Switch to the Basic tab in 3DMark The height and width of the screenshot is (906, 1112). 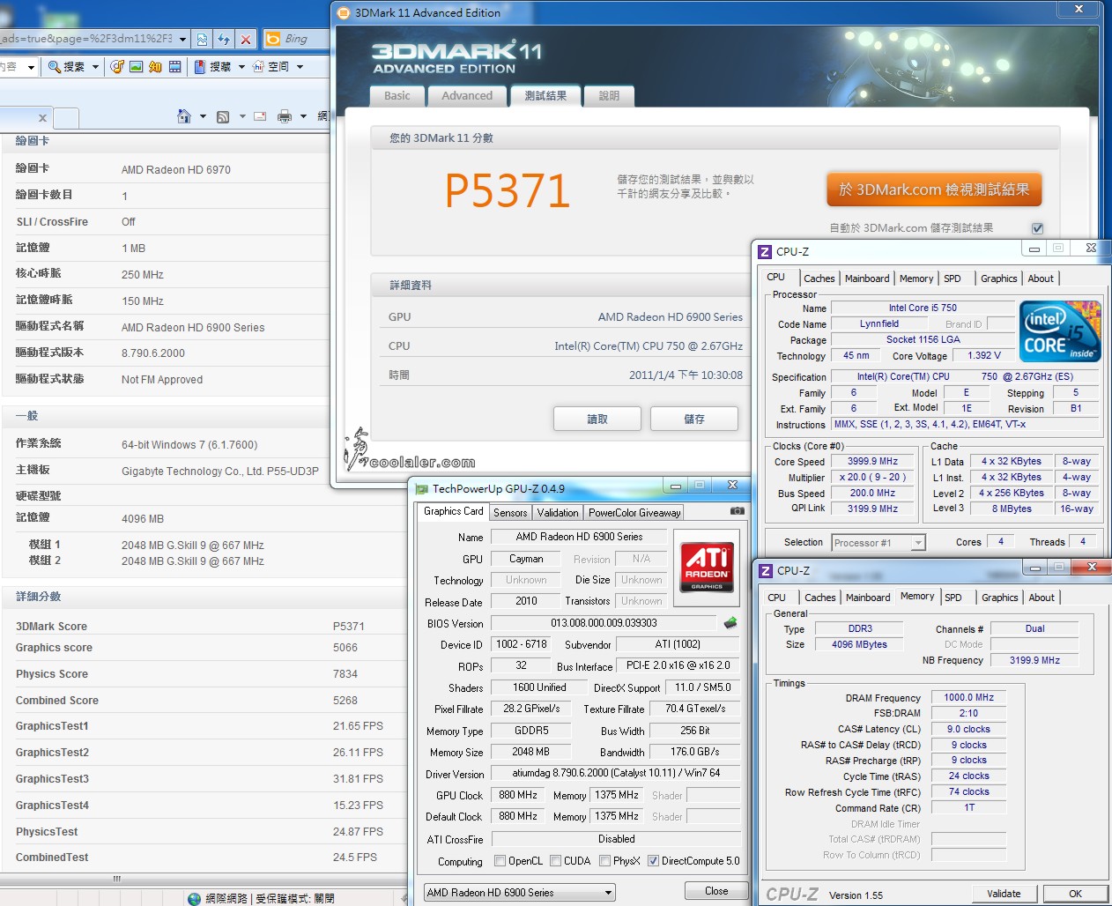tap(397, 96)
